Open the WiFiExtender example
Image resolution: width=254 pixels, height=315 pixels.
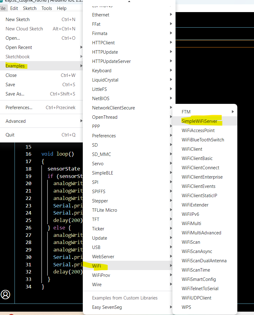[x=205, y=205]
